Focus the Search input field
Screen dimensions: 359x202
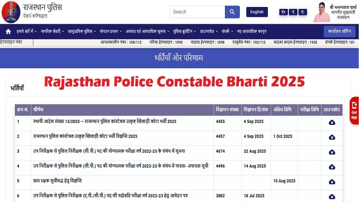197,12
